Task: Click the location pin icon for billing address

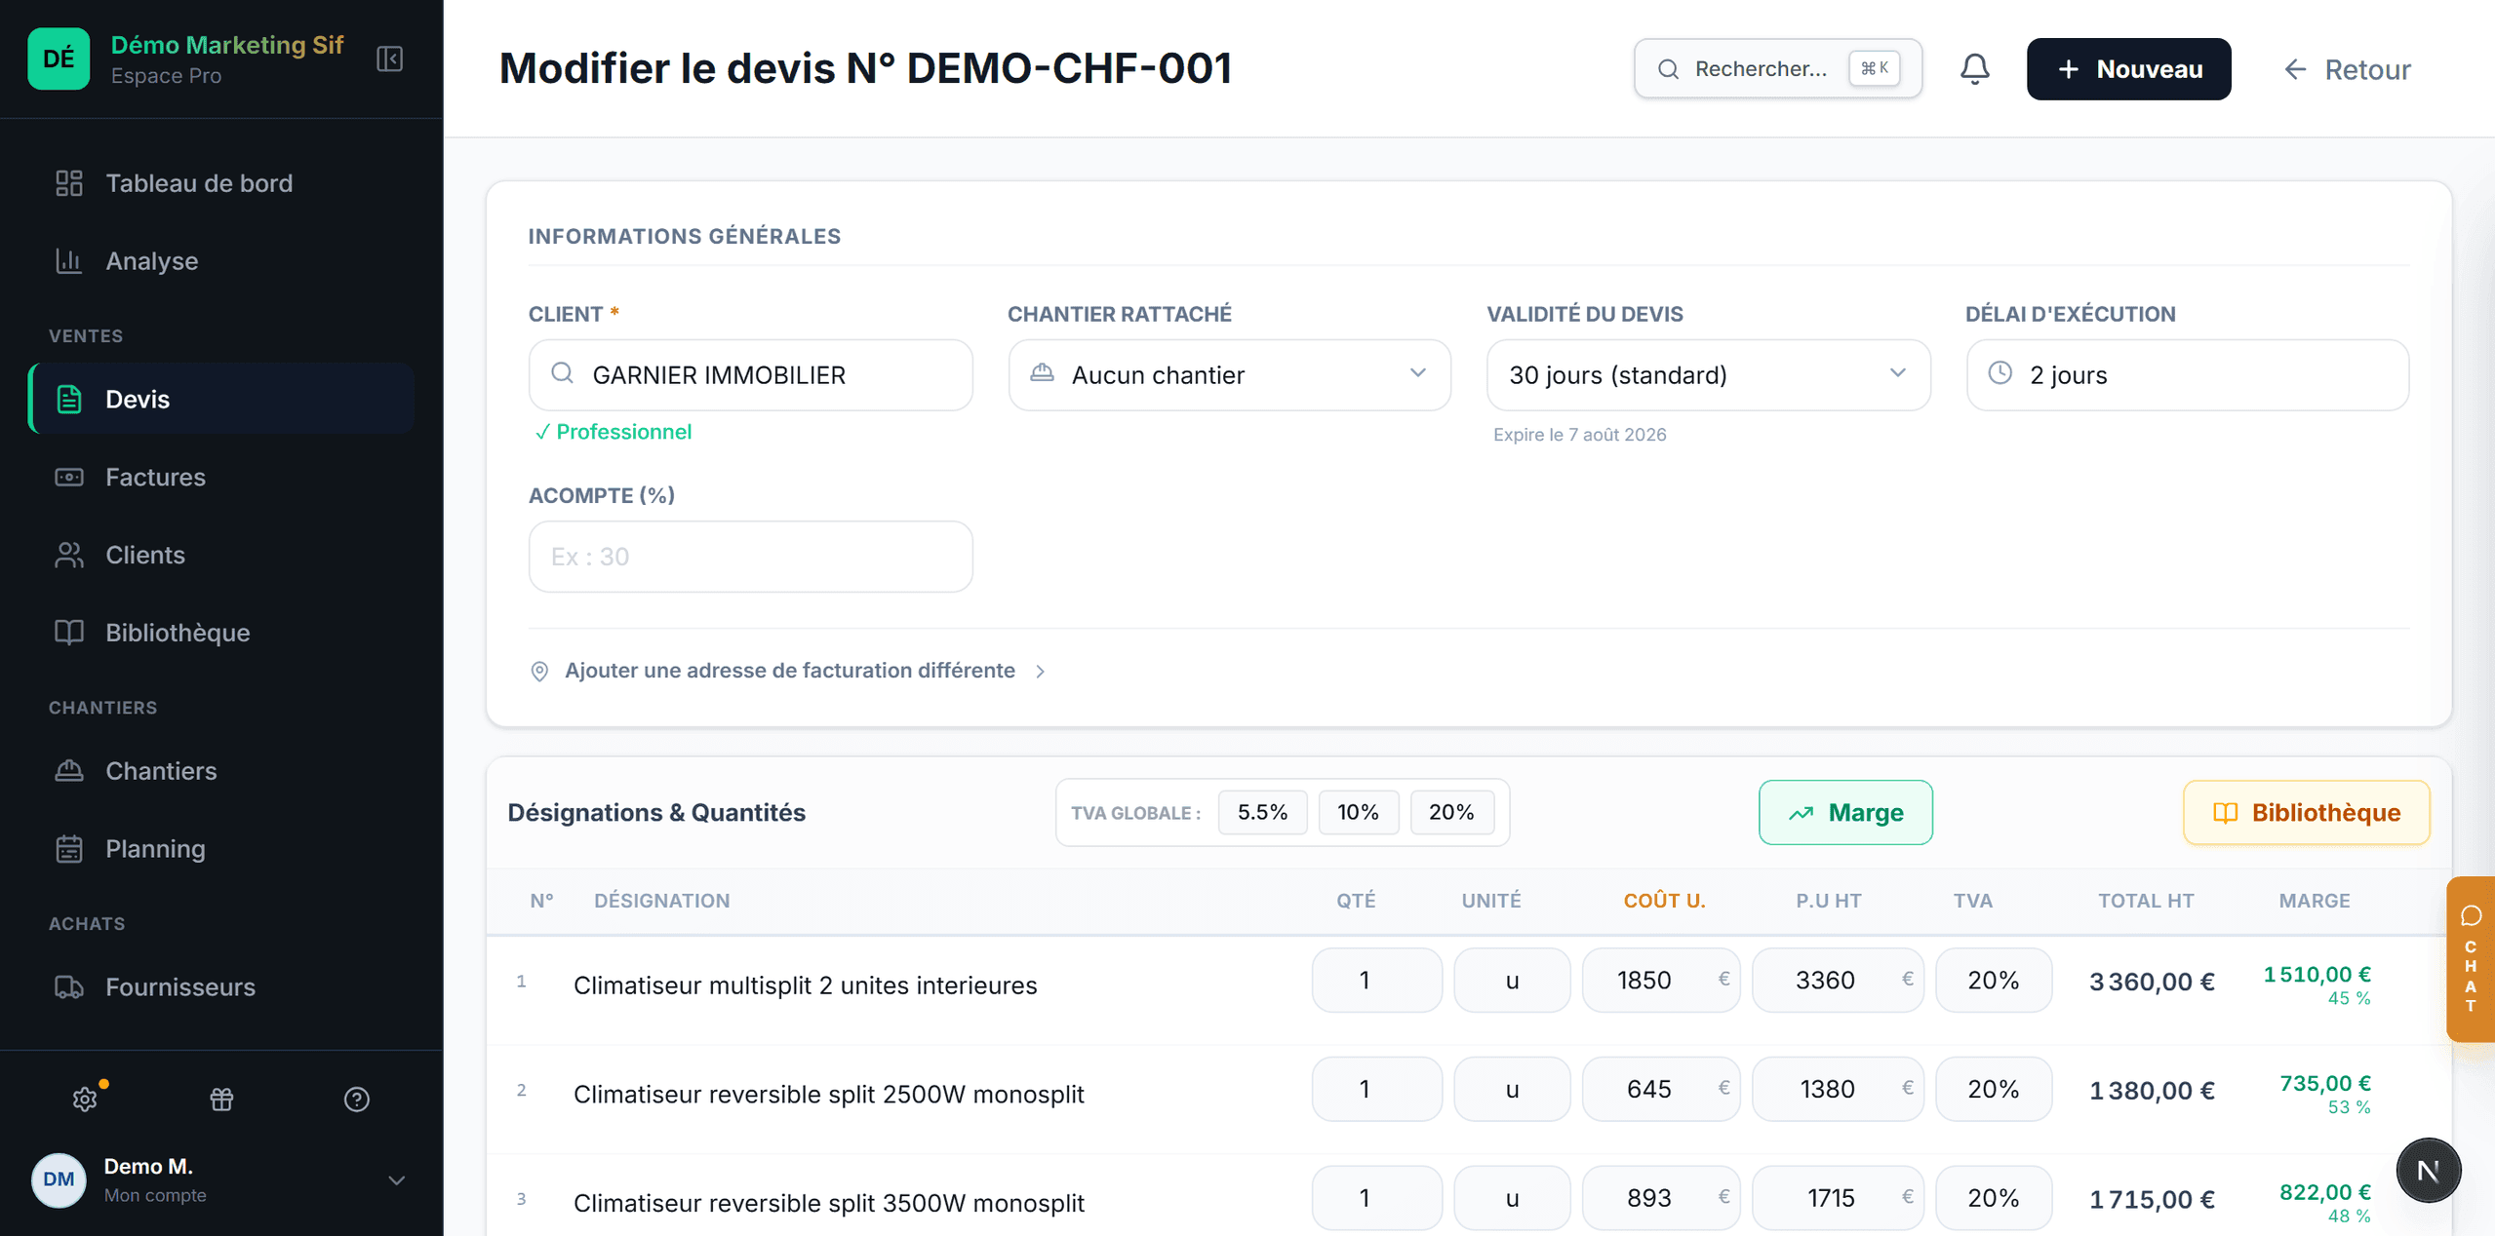Action: [x=539, y=671]
